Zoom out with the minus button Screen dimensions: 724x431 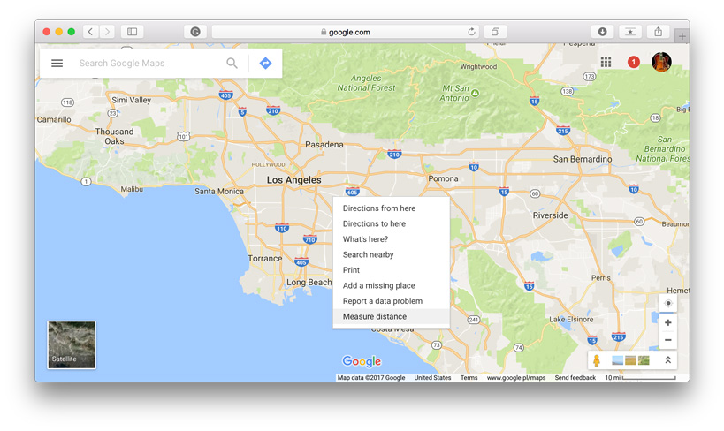(668, 341)
